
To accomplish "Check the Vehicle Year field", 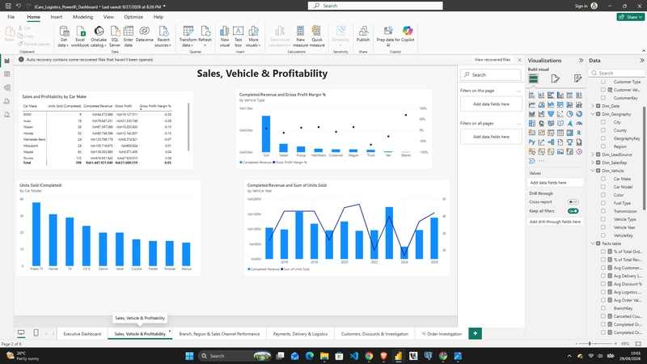I will tap(603, 227).
